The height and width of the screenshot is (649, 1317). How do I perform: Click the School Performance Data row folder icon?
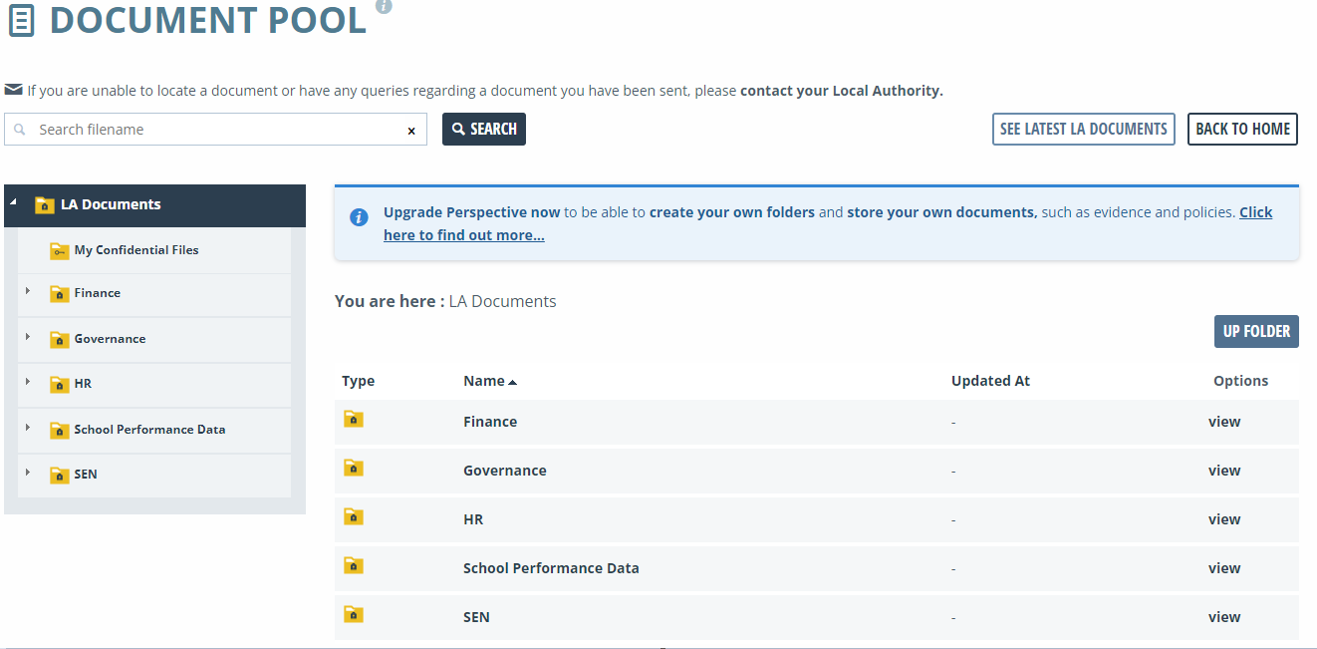pos(354,565)
